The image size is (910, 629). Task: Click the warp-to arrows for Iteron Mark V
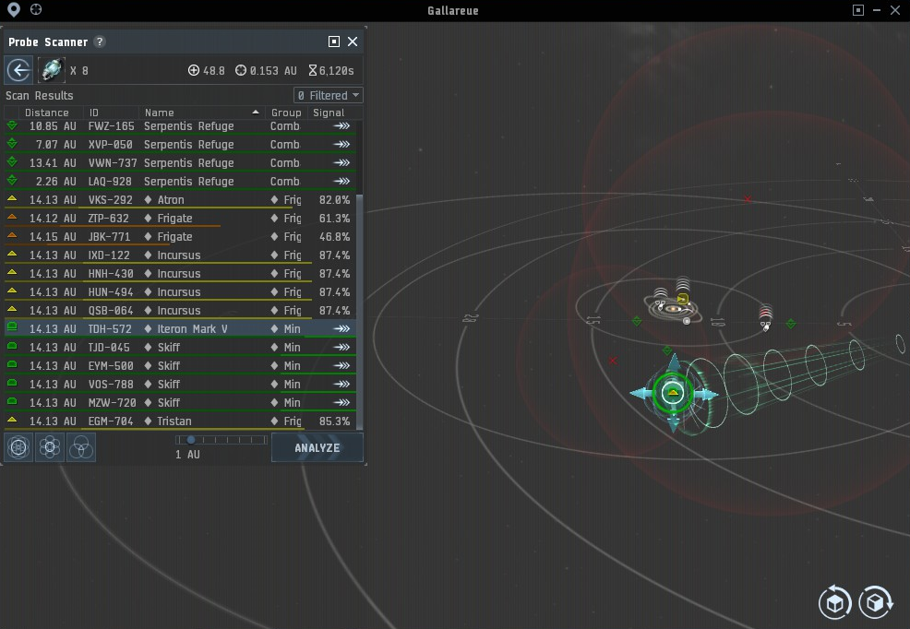click(341, 328)
